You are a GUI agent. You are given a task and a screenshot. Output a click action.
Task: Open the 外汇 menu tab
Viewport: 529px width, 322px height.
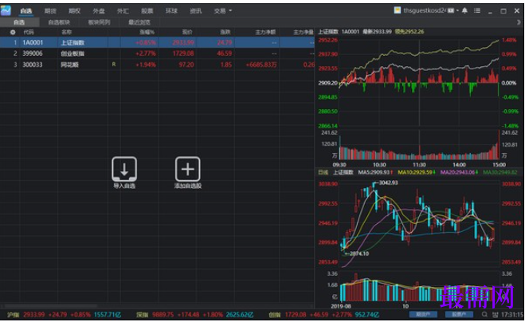(x=123, y=11)
